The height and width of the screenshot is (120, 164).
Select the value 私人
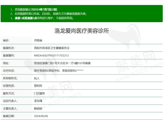pos(37,78)
